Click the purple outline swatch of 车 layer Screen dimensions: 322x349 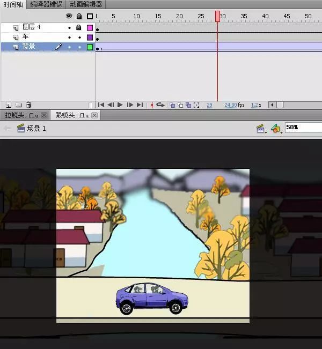tap(90, 38)
